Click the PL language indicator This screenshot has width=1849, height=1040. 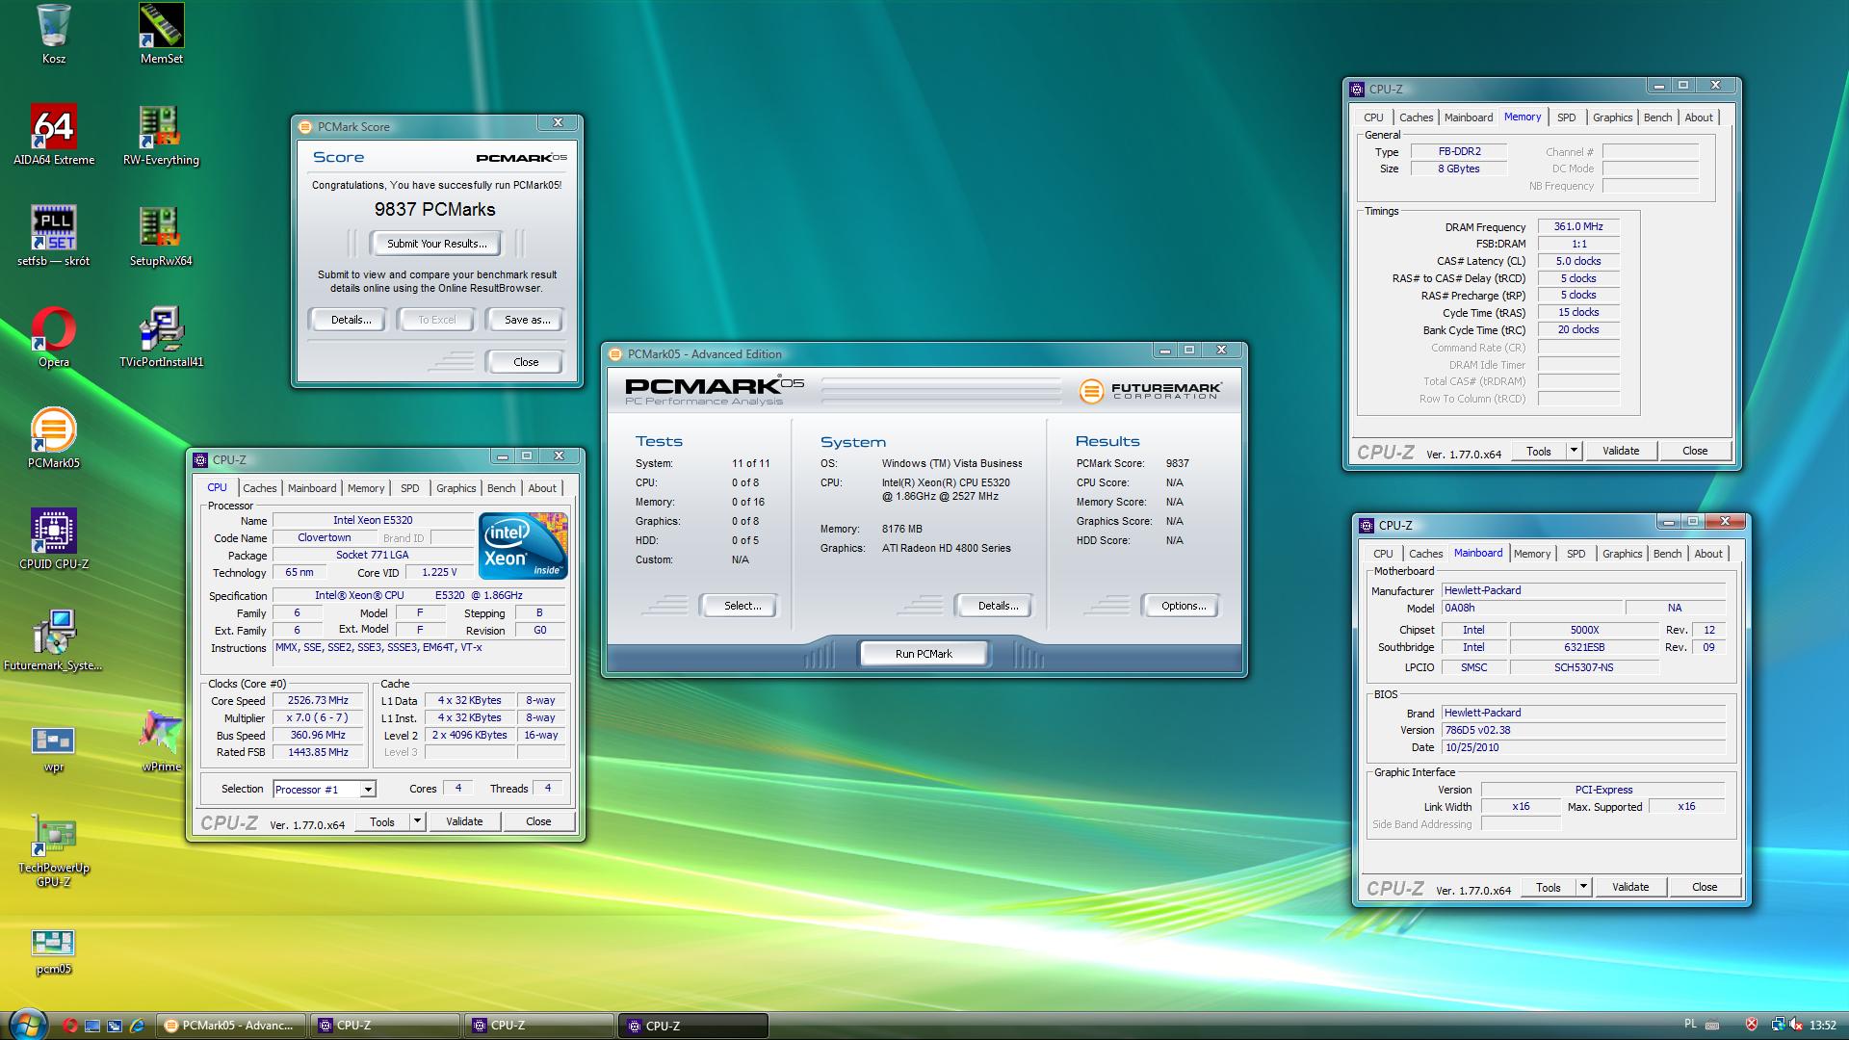point(1691,1025)
